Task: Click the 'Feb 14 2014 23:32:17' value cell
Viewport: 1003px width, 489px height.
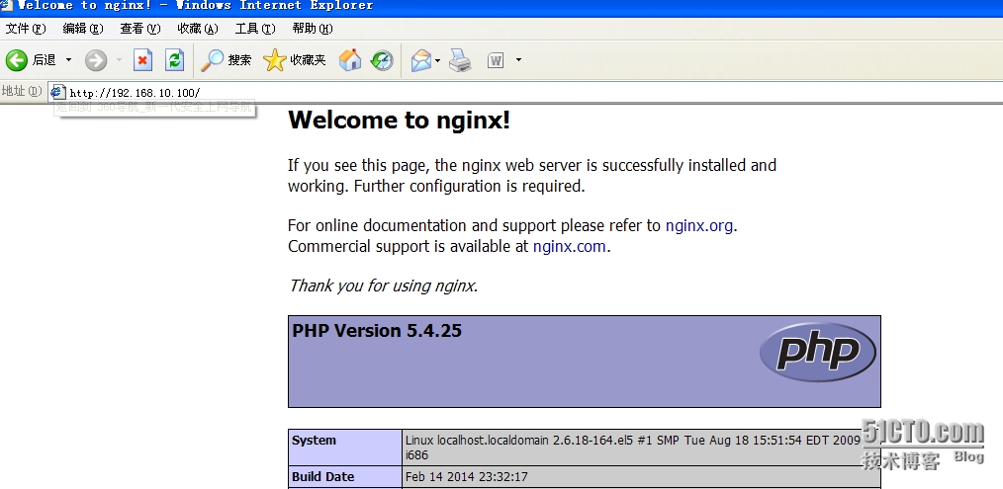Action: 642,477
